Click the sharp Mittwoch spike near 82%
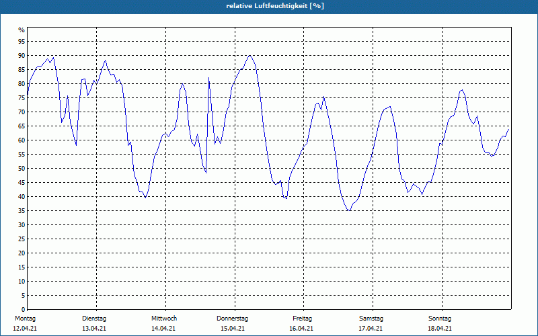538x336 pixels. point(208,78)
